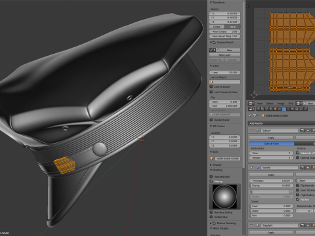Toggle Subsurf modifier render visibility camera icon
315x236 pixels.
tap(303, 130)
